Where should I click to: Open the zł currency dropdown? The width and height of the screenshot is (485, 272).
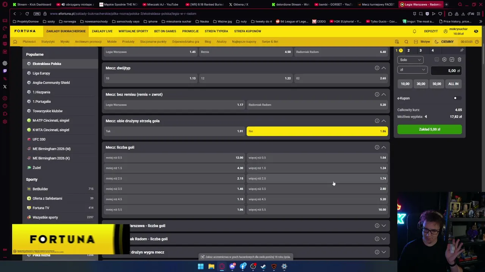[412, 70]
